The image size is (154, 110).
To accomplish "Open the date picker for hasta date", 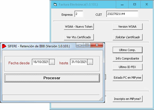I will click(x=90, y=62).
